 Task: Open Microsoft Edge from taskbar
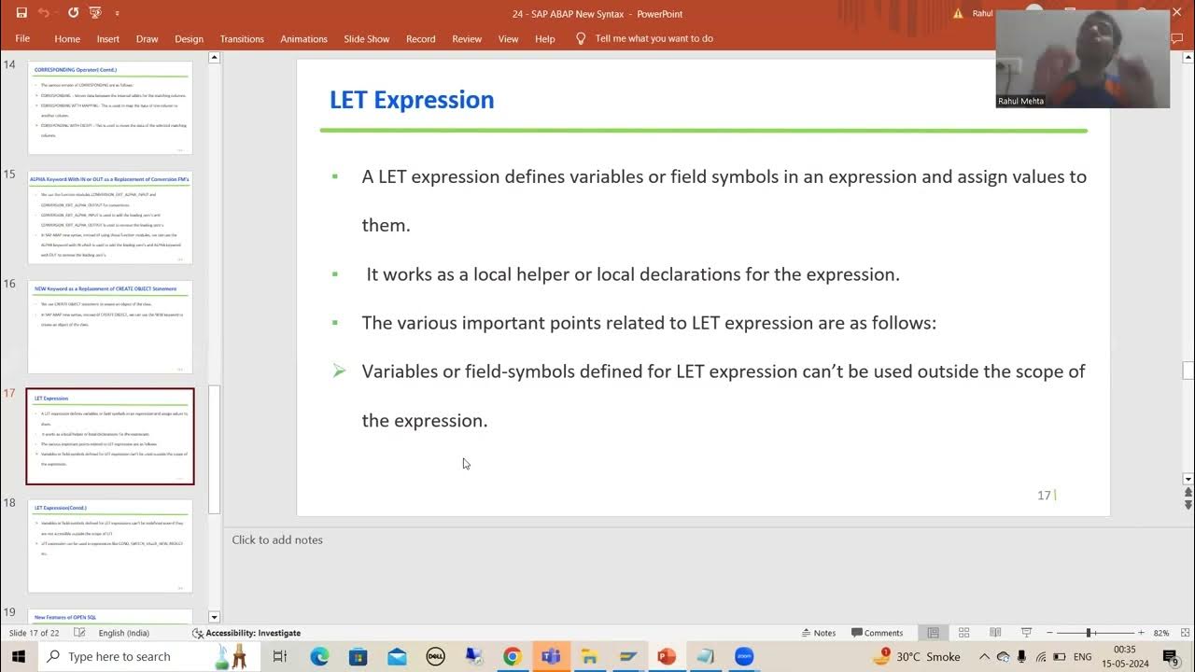pyautogui.click(x=319, y=657)
